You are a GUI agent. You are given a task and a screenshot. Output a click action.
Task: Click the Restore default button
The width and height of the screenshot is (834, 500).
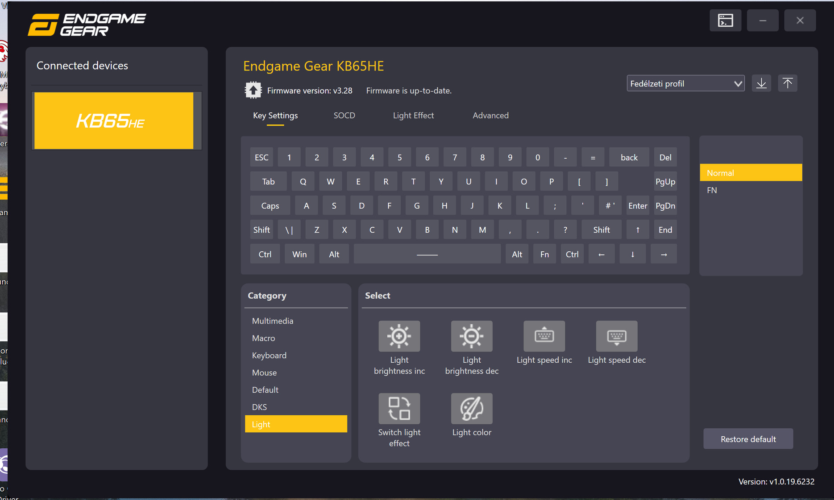tap(748, 439)
